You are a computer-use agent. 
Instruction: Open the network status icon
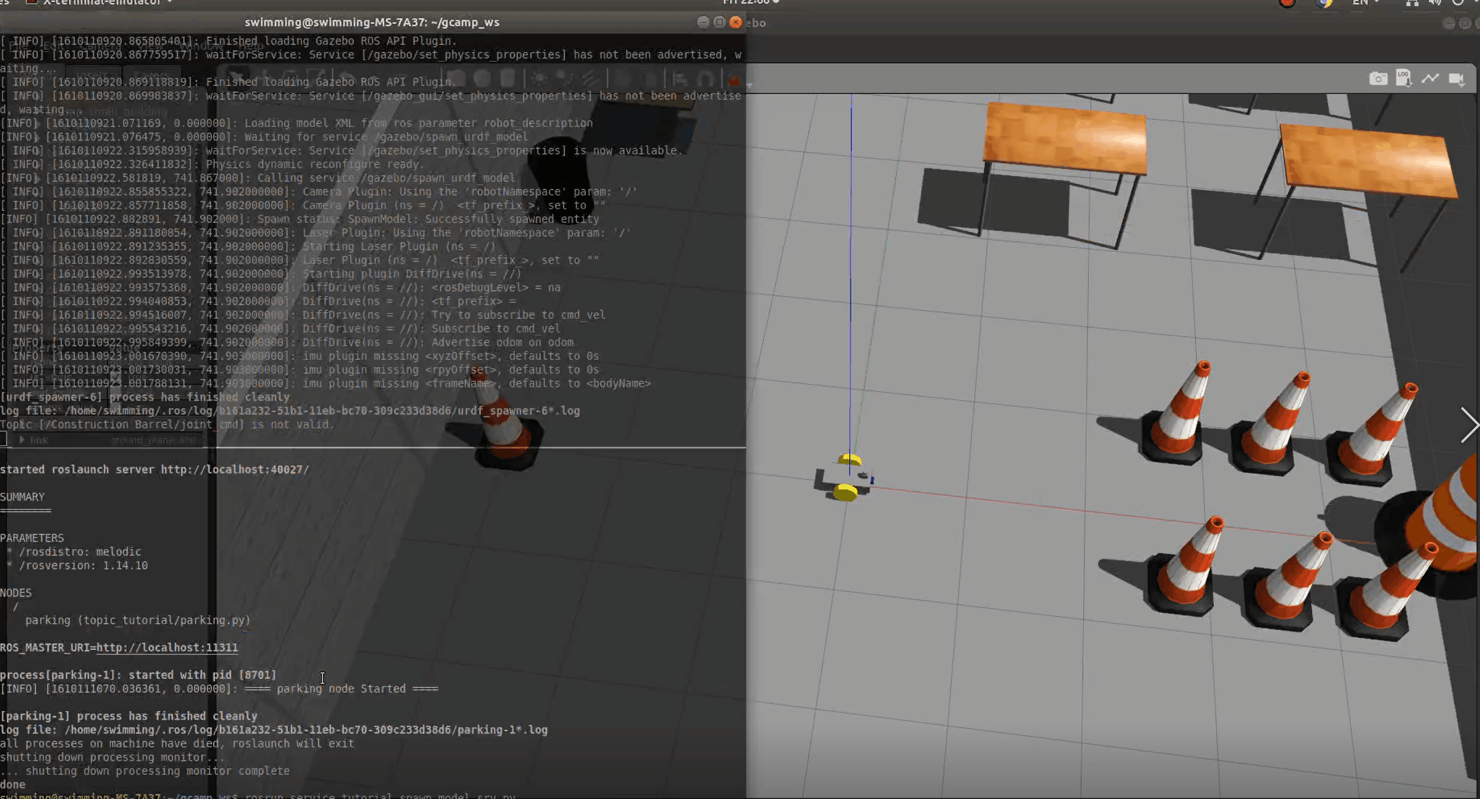tap(1412, 3)
